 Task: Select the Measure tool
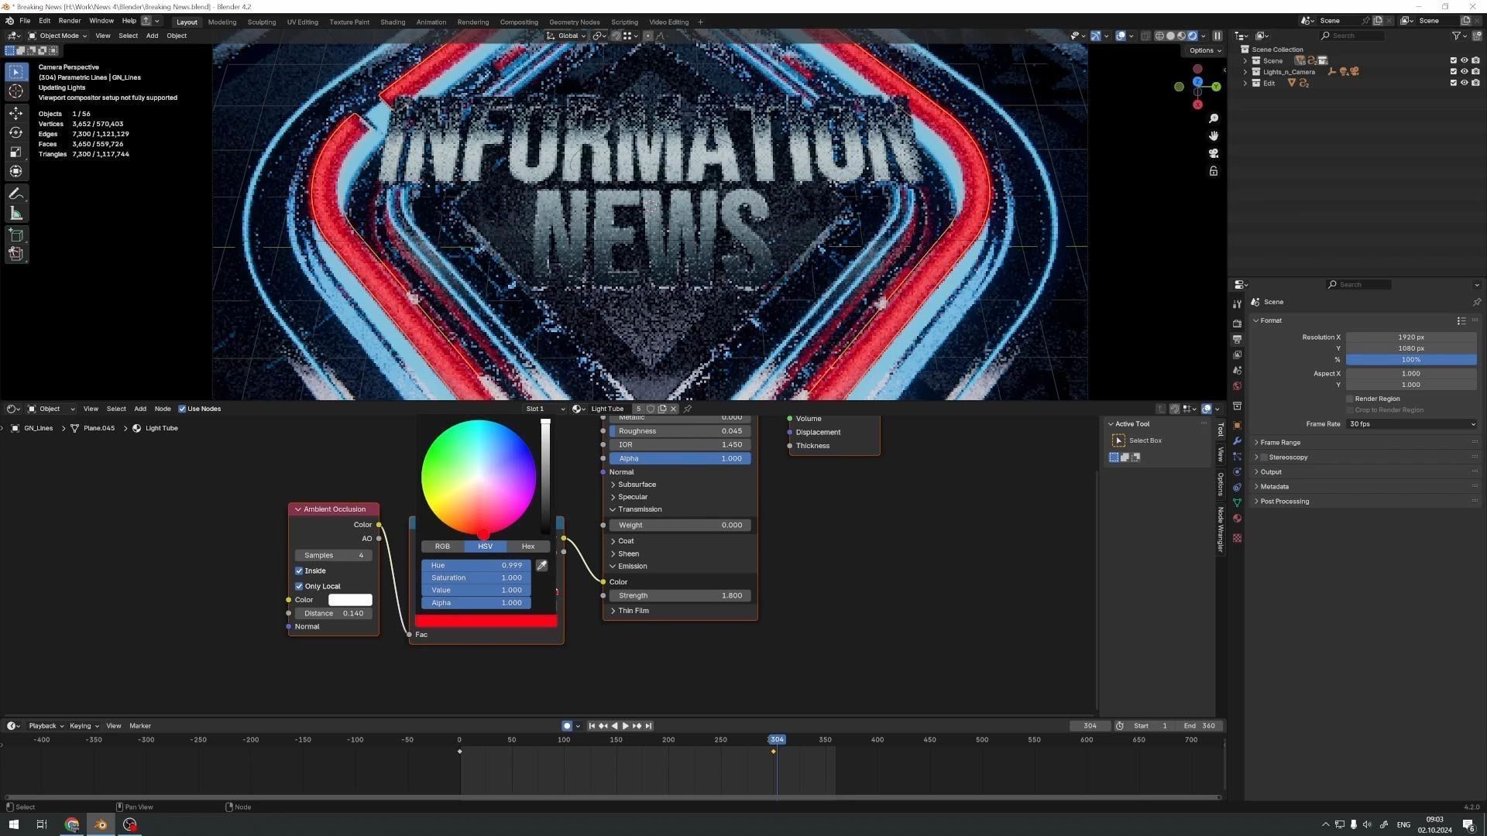pyautogui.click(x=15, y=213)
